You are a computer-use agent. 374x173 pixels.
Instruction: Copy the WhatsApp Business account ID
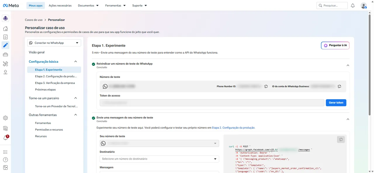(339, 86)
